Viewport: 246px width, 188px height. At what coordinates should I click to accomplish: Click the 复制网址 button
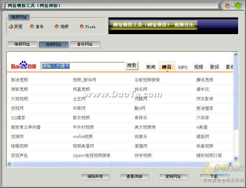pos(173,177)
